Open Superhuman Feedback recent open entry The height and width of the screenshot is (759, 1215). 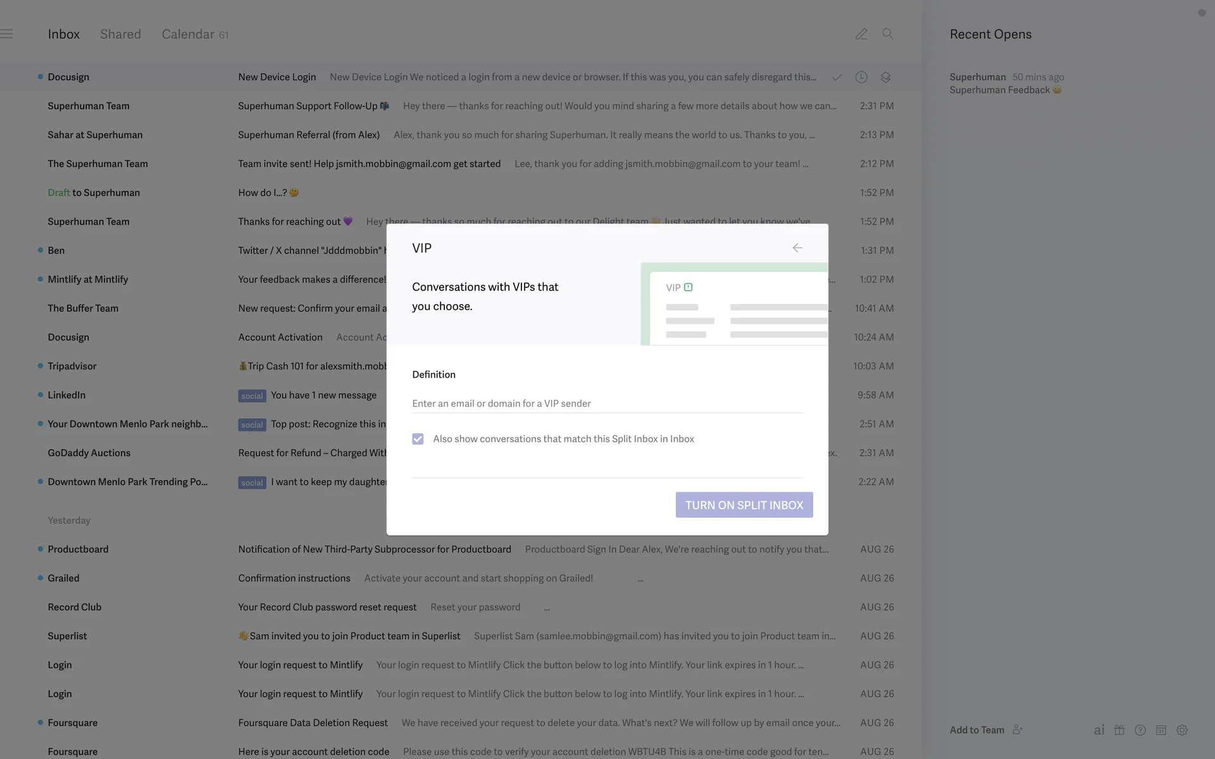[1000, 90]
